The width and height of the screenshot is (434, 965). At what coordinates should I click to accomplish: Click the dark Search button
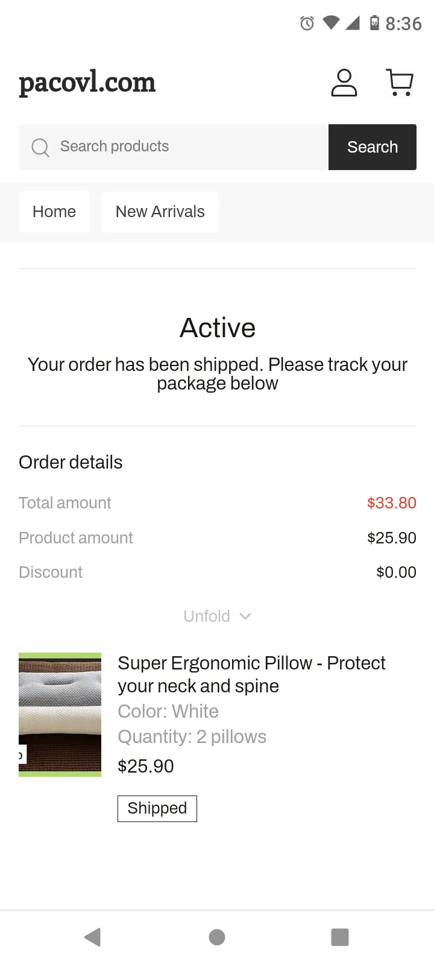[373, 147]
